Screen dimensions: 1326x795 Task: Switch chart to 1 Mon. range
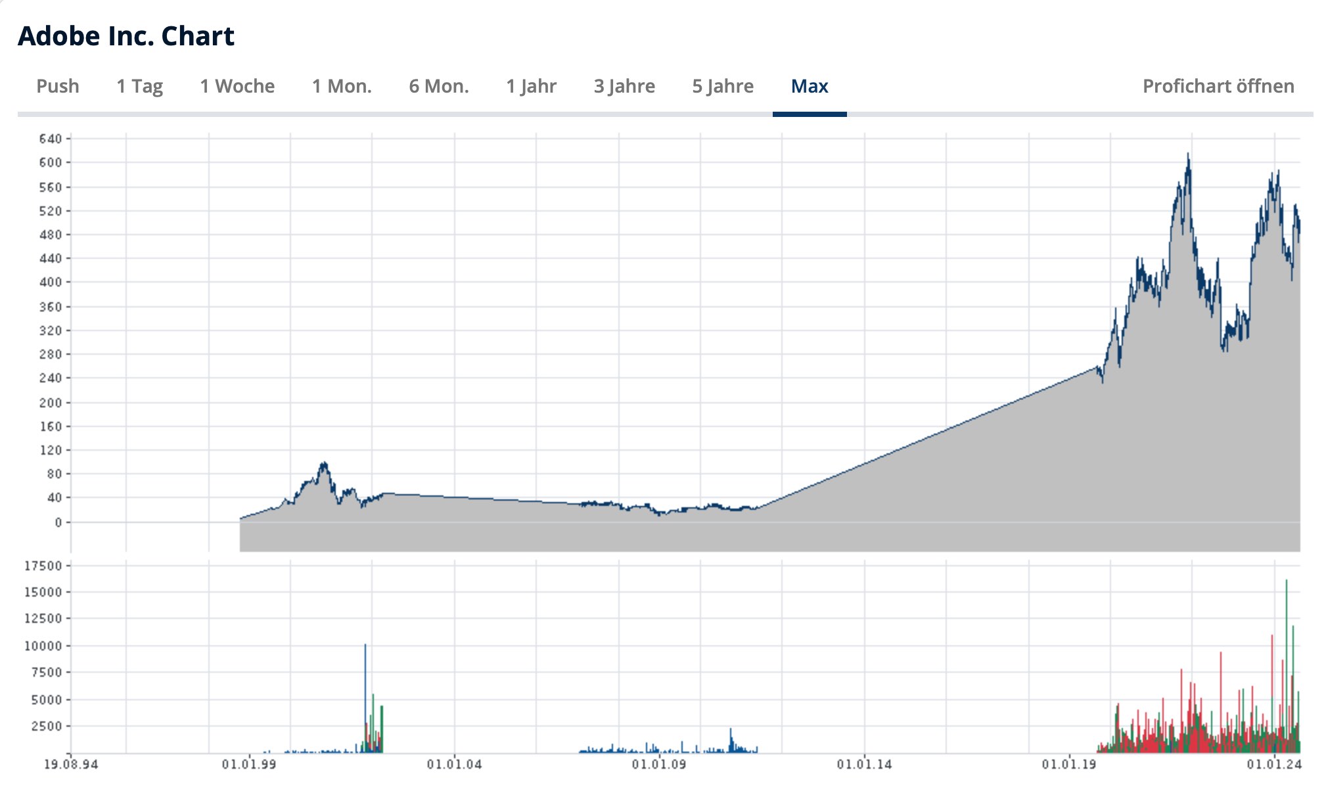342,86
